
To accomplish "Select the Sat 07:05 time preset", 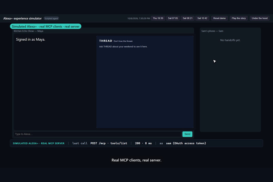I will [173, 18].
